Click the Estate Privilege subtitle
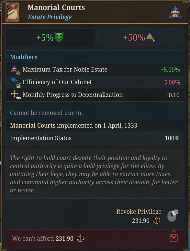The width and height of the screenshot is (190, 251). tap(50, 17)
